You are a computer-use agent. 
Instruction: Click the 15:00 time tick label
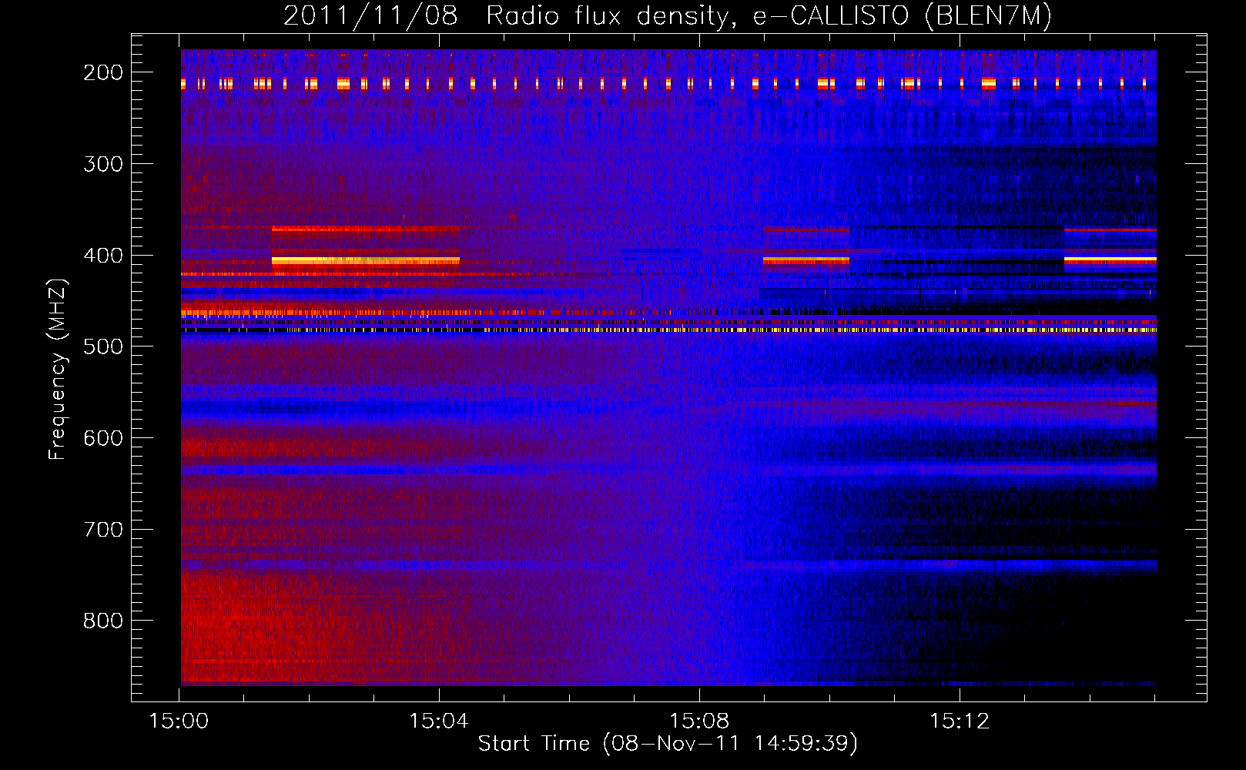click(179, 721)
